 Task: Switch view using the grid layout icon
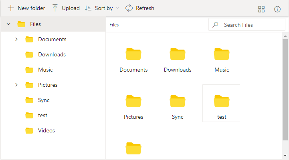point(261,9)
